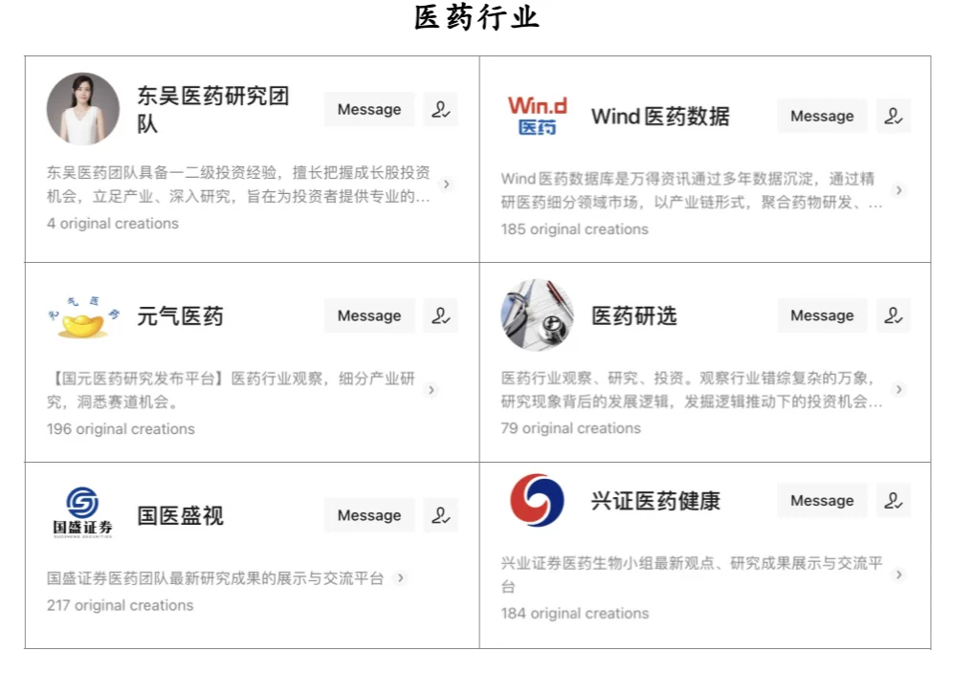Open the 东吴医药研究团队 profile photo
The height and width of the screenshot is (673, 953).
[x=82, y=109]
